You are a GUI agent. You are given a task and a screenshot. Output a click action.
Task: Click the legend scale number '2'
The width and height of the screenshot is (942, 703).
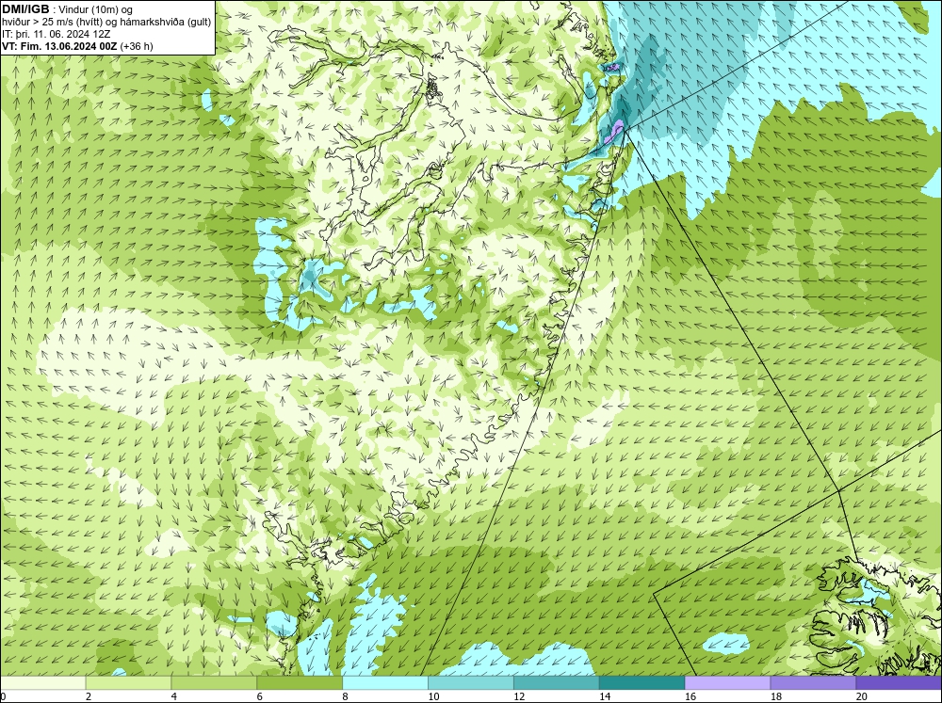89,696
